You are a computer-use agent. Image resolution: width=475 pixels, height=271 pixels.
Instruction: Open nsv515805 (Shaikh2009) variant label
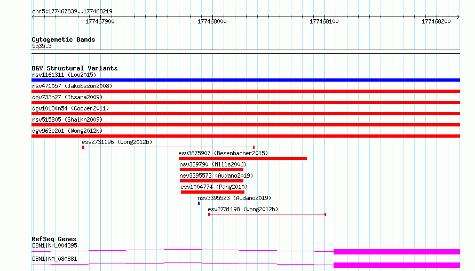coord(67,119)
